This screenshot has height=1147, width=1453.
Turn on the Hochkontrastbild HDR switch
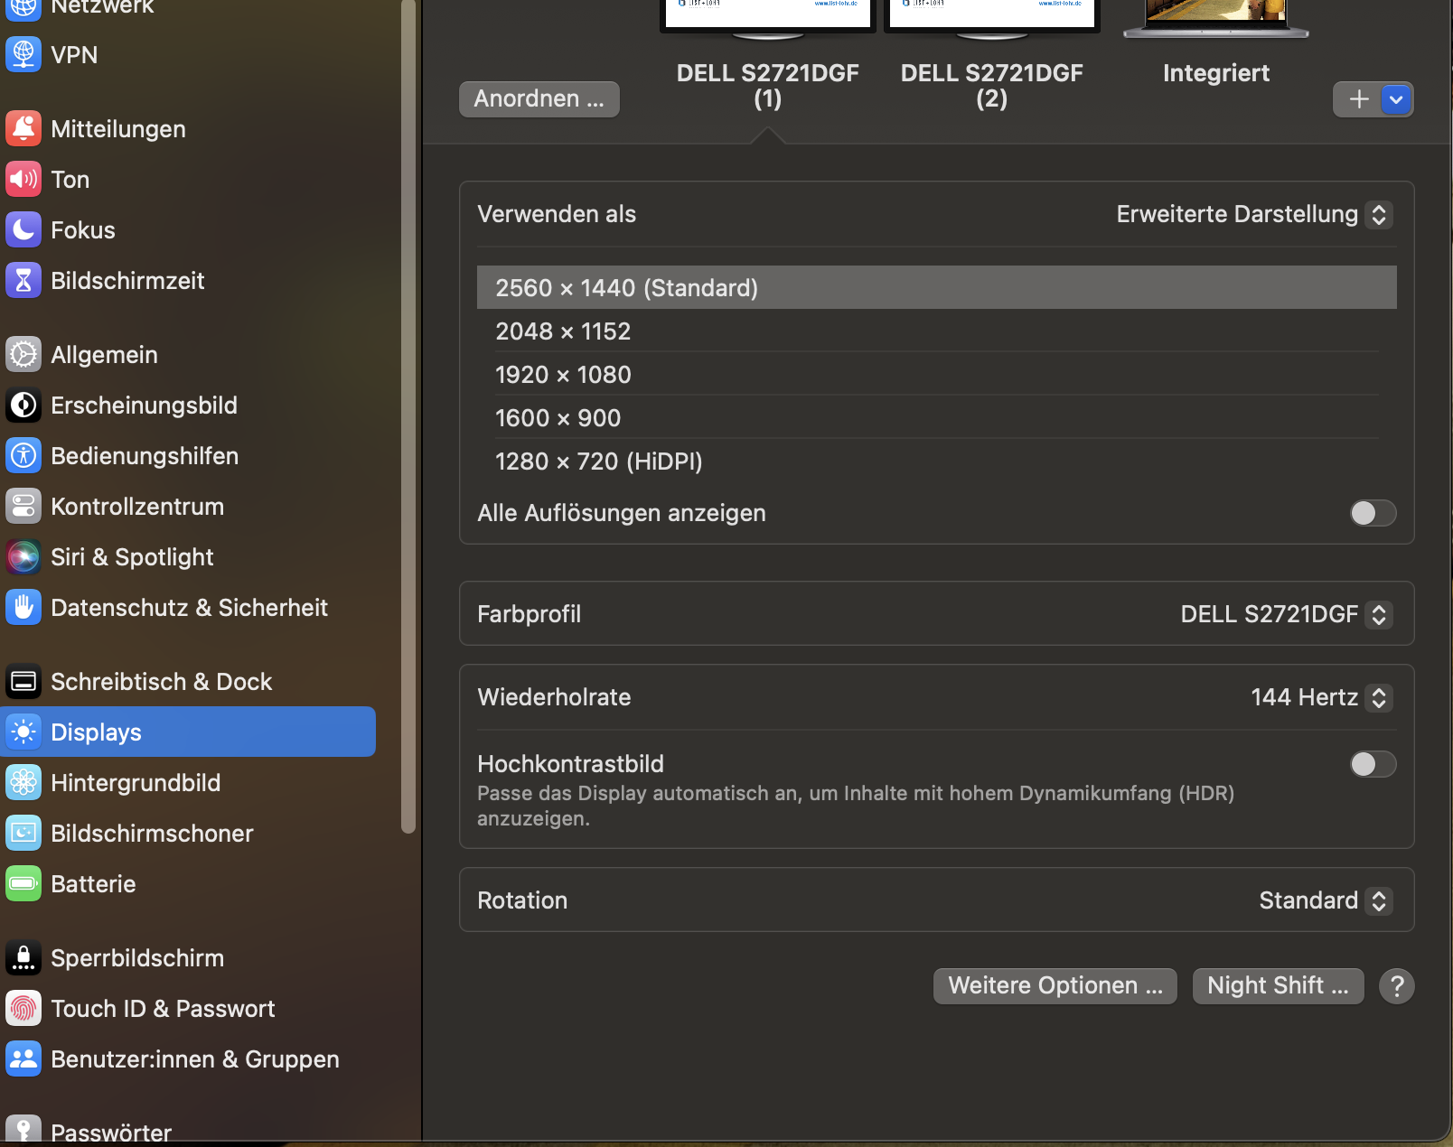pos(1373,764)
